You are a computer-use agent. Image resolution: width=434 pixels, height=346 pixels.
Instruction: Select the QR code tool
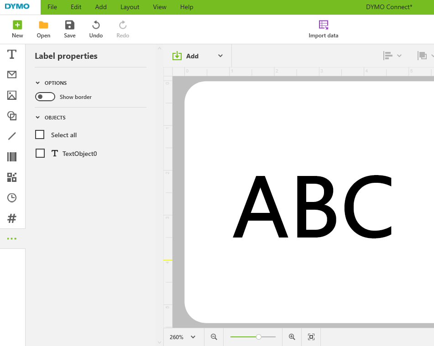(12, 177)
